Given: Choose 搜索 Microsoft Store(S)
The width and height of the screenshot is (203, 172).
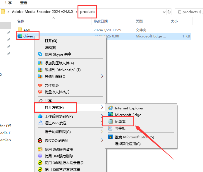Looking at the screenshot, I should click(135, 137).
